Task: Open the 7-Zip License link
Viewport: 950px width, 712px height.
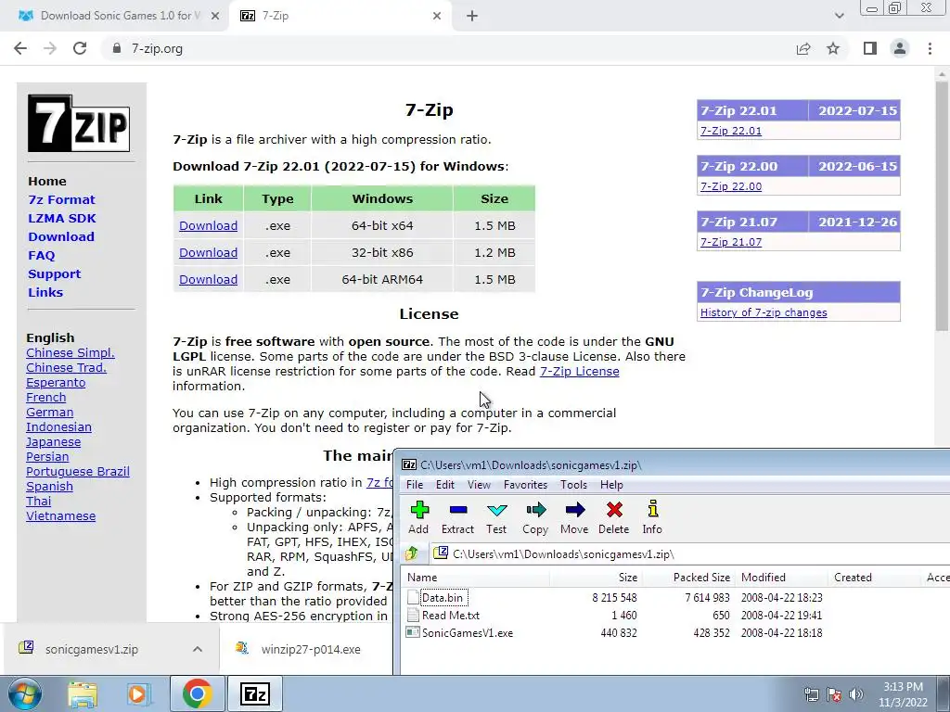Action: [579, 371]
